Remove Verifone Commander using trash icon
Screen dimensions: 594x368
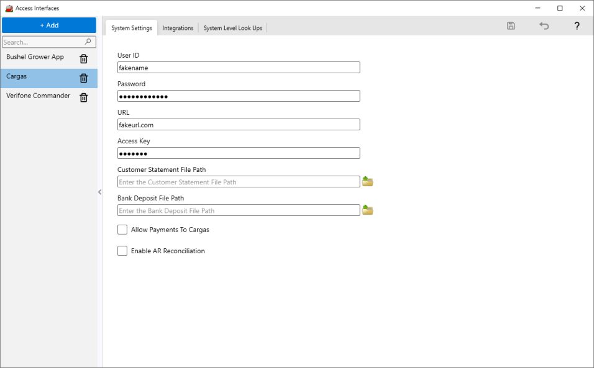(x=84, y=97)
